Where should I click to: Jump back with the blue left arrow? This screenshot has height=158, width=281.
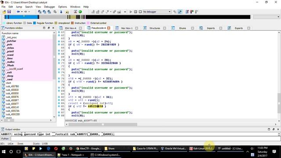18,12
